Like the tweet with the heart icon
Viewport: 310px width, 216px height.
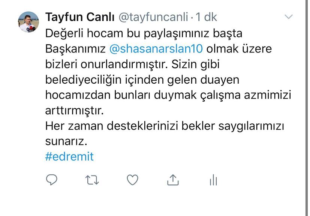[x=132, y=180]
